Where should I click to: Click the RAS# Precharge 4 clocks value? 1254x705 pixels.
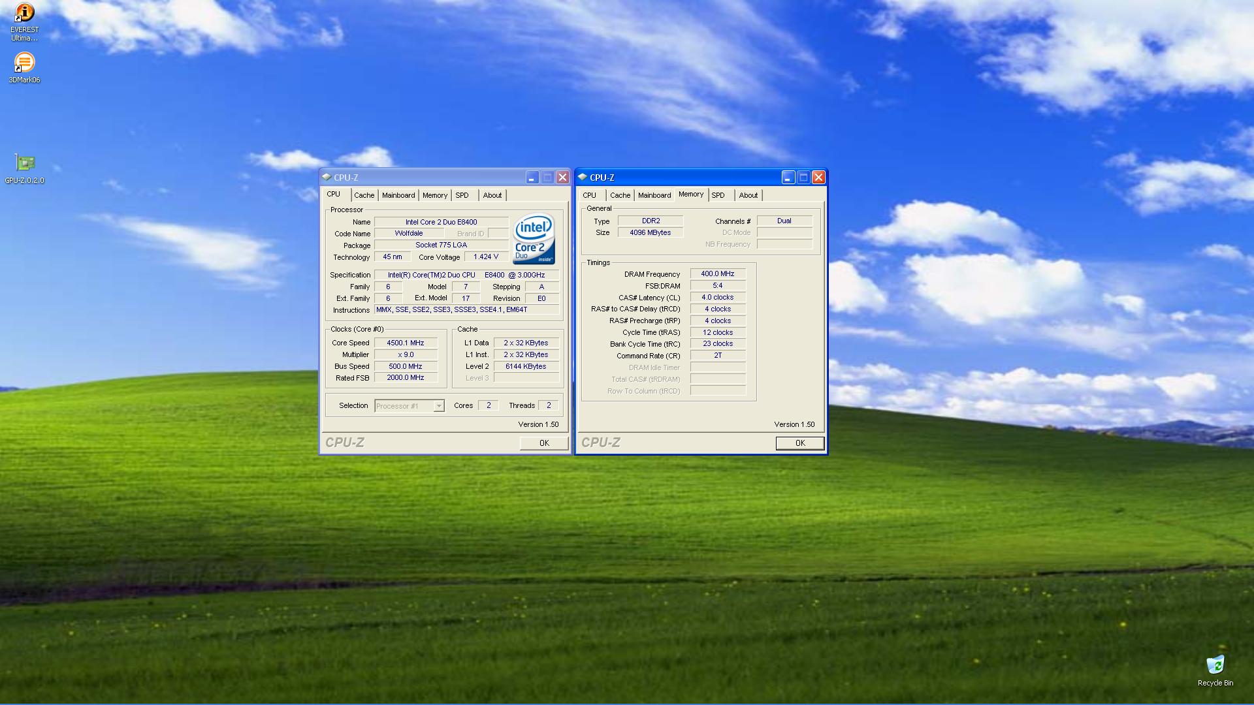(x=718, y=321)
